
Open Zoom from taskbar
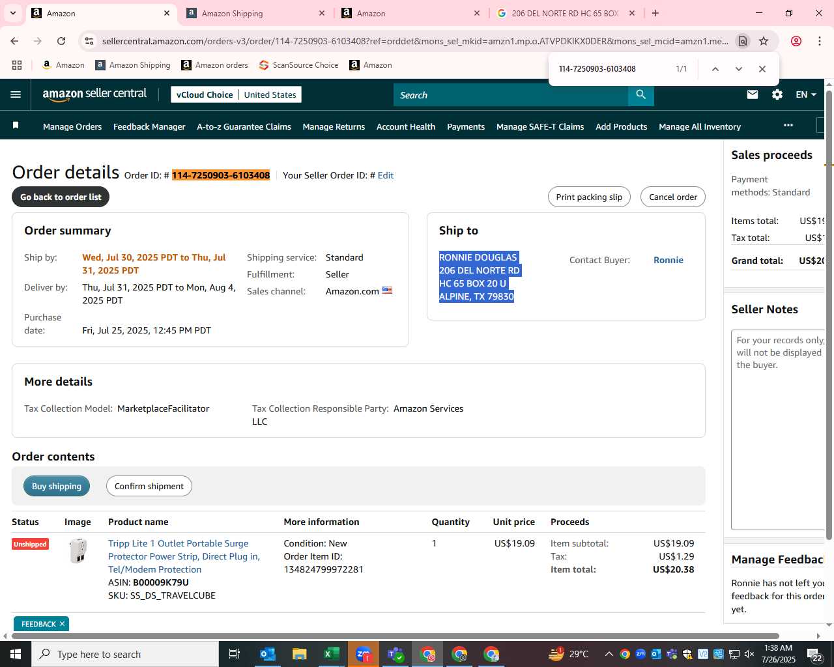pyautogui.click(x=364, y=654)
